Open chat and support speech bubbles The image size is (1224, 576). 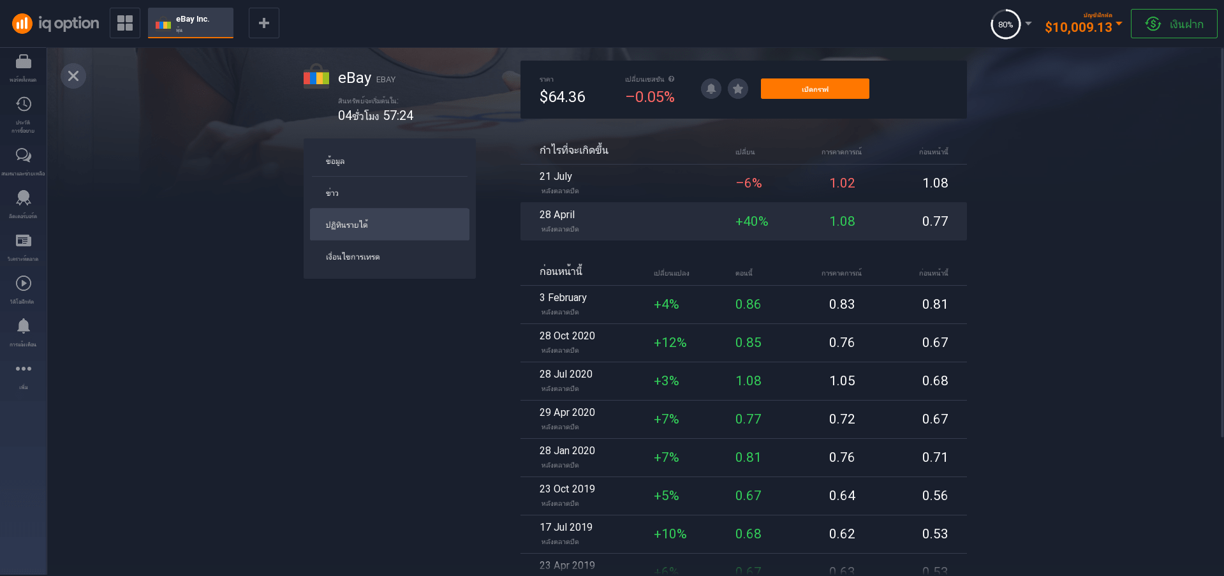point(24,156)
